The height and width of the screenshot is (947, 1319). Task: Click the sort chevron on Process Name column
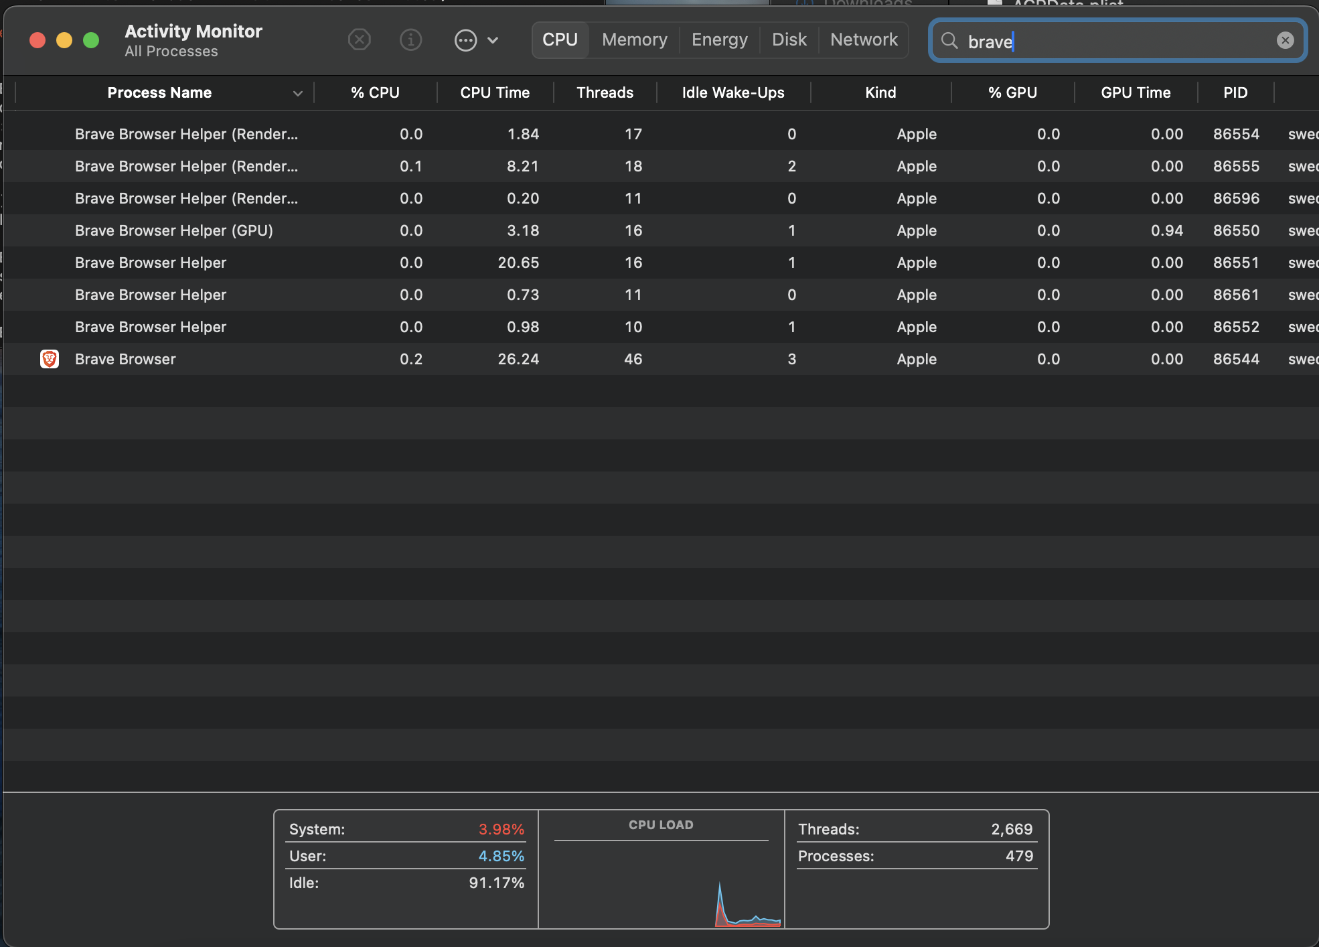(x=297, y=93)
